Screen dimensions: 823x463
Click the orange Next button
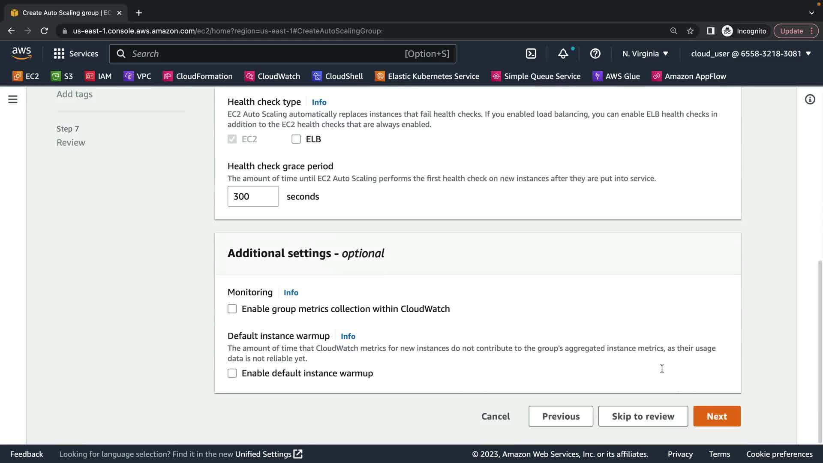716,416
